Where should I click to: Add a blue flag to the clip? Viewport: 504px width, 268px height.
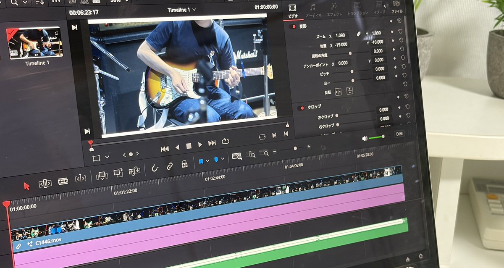201,162
